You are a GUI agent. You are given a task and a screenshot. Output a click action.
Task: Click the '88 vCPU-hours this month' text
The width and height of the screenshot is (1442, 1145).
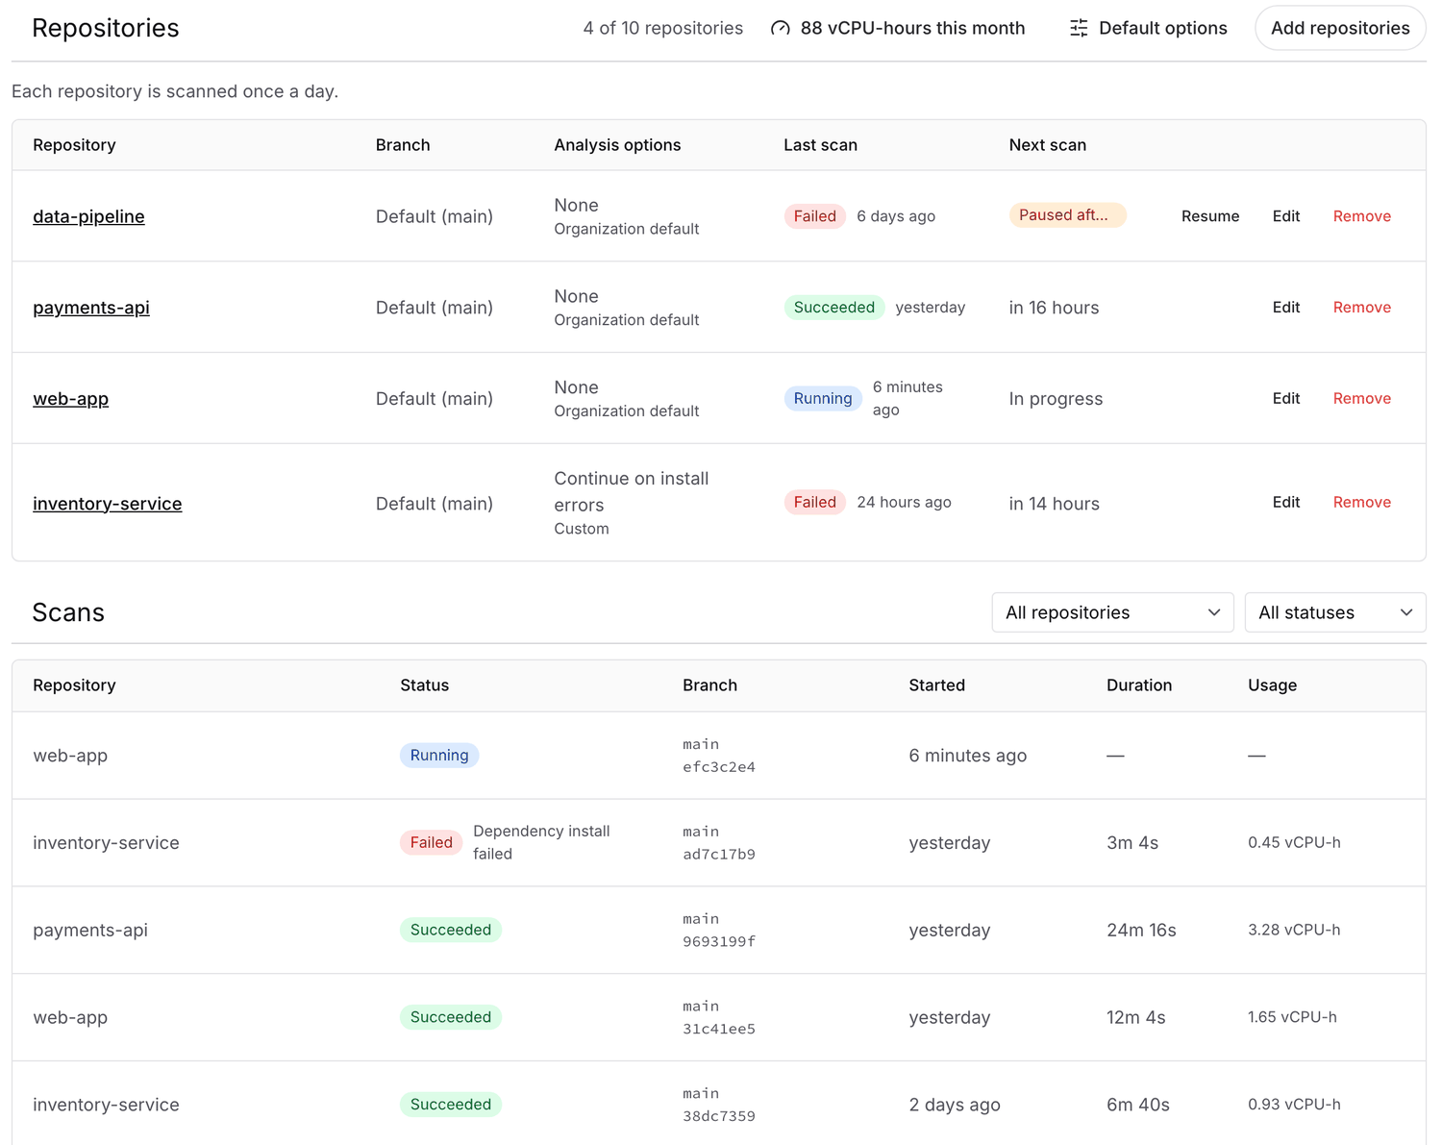(x=913, y=29)
